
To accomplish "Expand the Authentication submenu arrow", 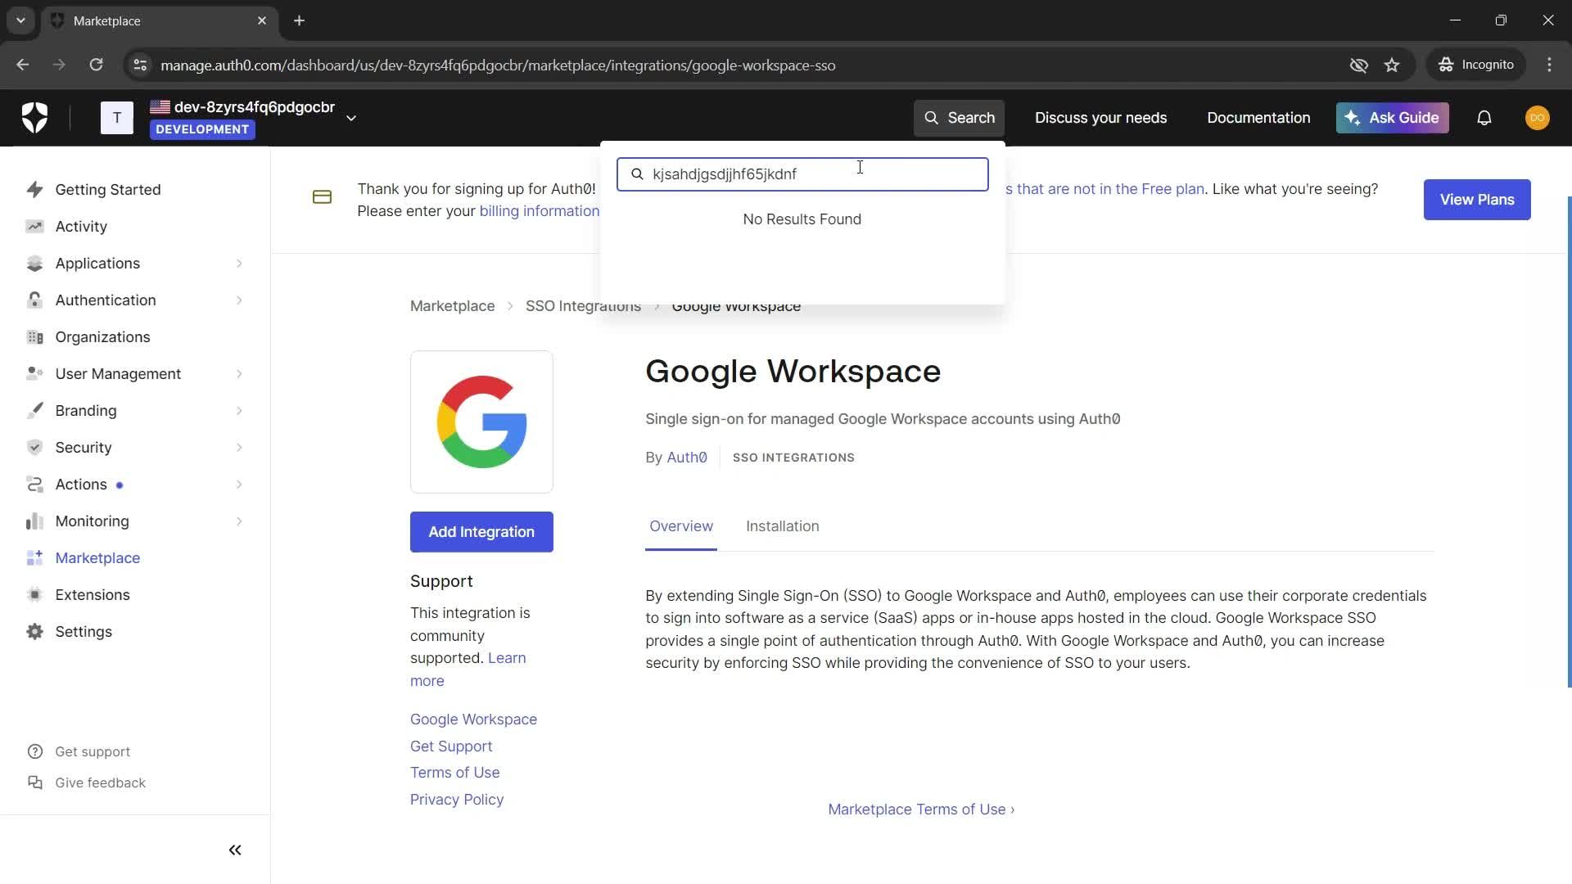I will click(x=239, y=300).
